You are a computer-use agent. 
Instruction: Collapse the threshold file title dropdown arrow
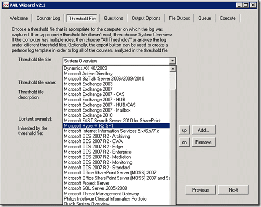[172, 61]
